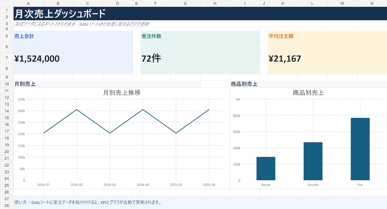Click the 月次売上ダッシュボード title cell
The width and height of the screenshot is (387, 209).
click(200, 14)
